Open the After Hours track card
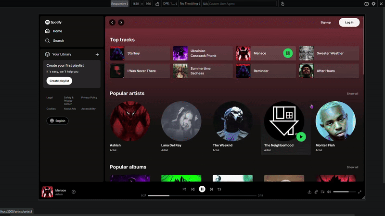The height and width of the screenshot is (216, 385). [x=329, y=71]
